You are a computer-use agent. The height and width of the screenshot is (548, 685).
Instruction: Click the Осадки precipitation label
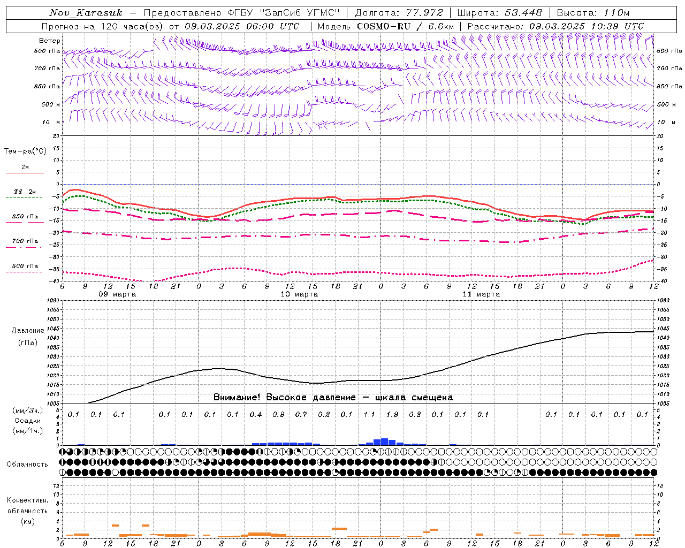point(28,421)
